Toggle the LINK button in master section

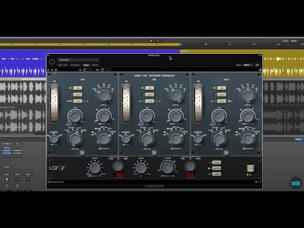coord(217,174)
